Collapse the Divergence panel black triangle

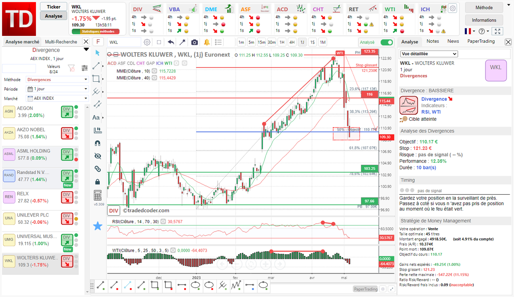86,50
